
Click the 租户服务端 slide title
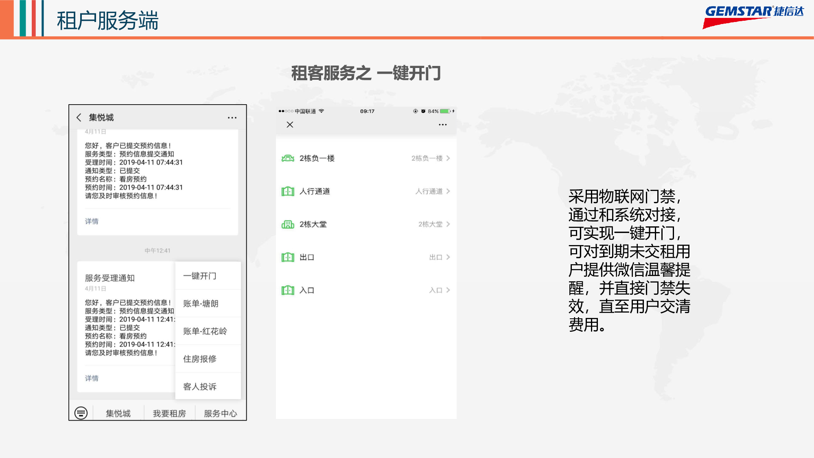click(108, 20)
